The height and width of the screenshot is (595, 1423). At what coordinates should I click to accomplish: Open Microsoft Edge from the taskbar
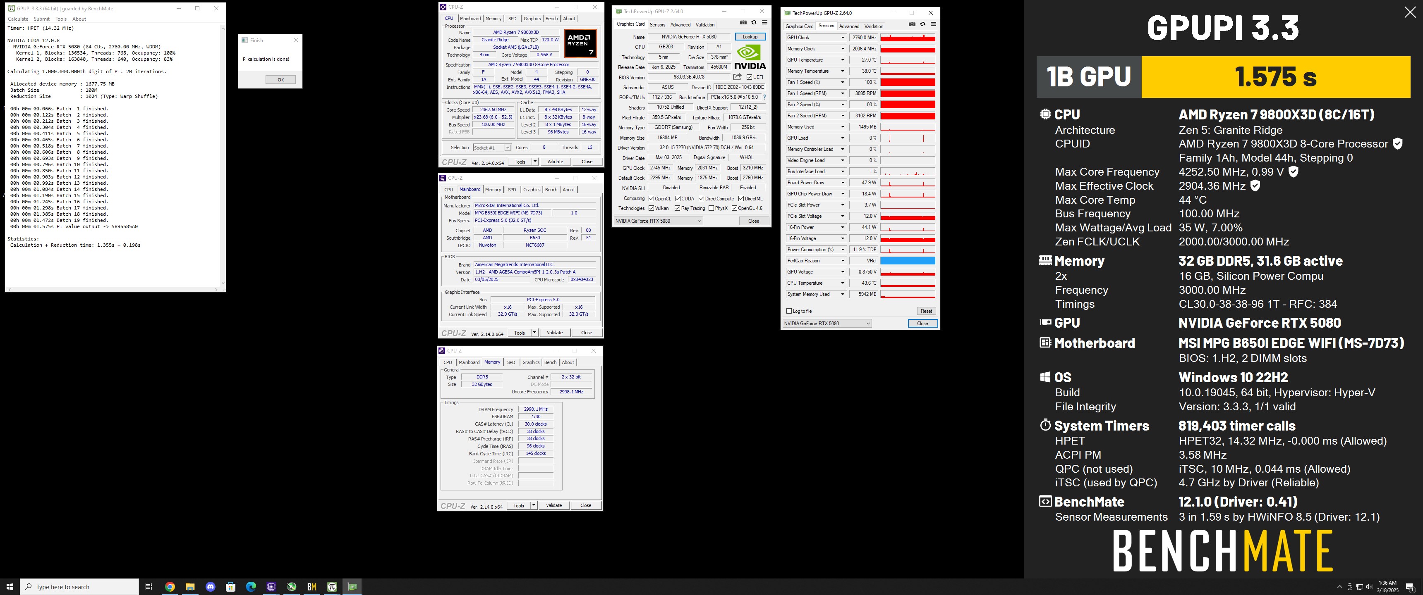pos(251,587)
